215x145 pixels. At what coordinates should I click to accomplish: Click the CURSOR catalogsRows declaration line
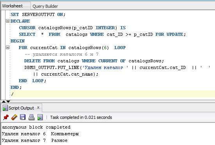coord(72,28)
